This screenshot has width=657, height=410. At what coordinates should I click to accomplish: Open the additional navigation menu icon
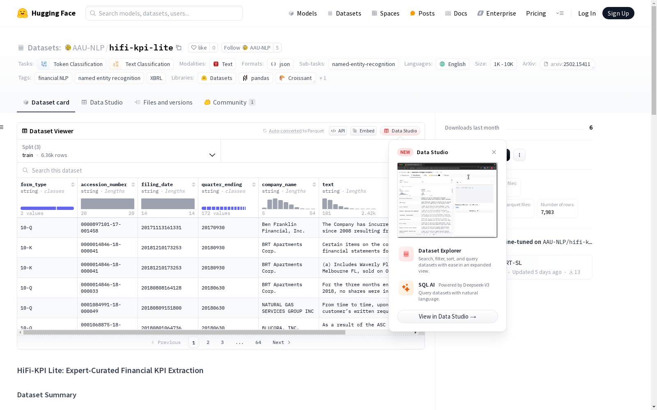coord(560,13)
